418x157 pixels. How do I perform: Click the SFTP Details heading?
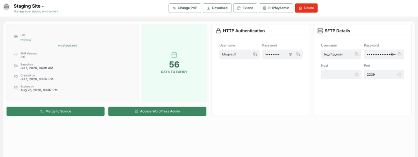[337, 31]
